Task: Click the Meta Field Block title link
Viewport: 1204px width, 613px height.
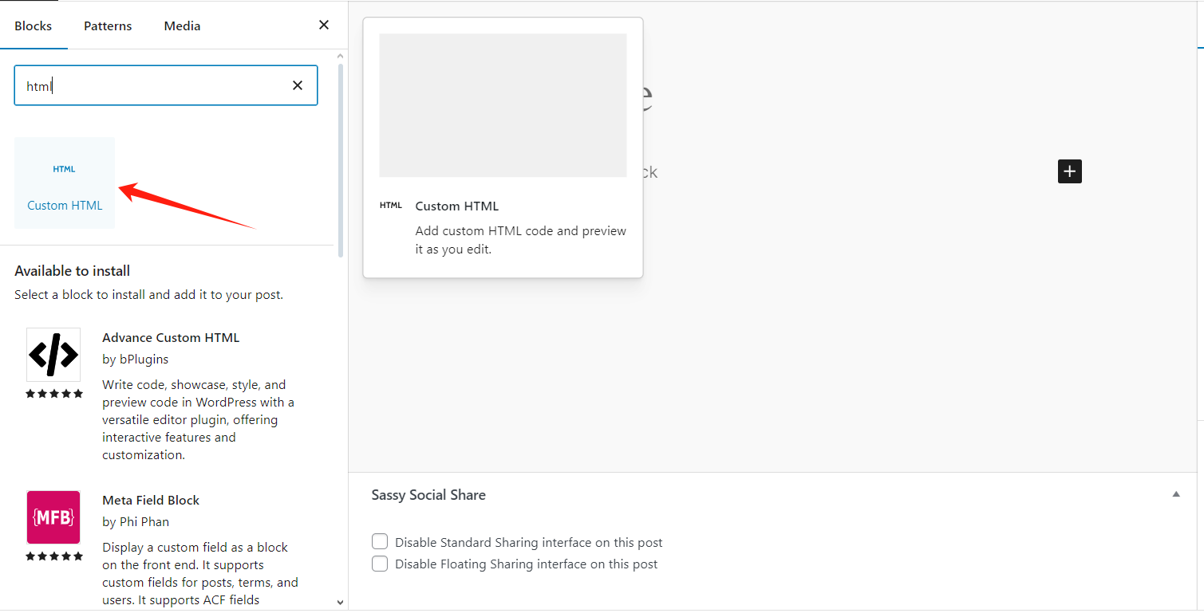Action: 150,500
